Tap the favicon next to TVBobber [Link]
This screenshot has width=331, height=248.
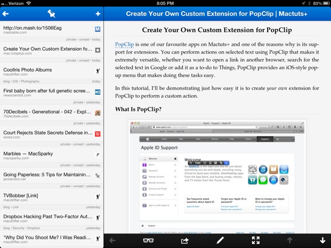tap(98, 197)
